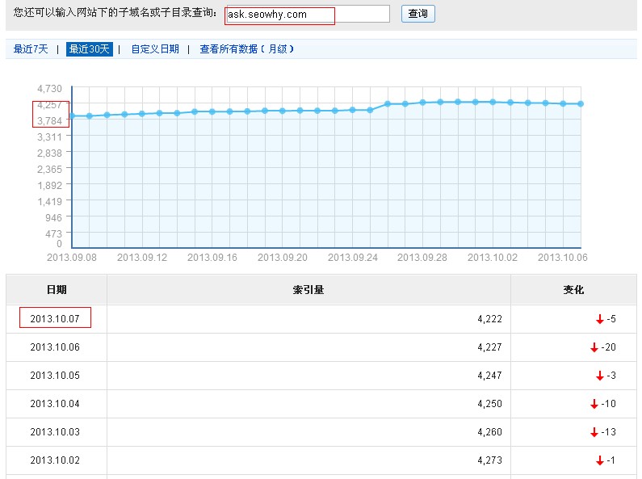Click the 日期 column header
The image size is (642, 479).
click(x=57, y=290)
